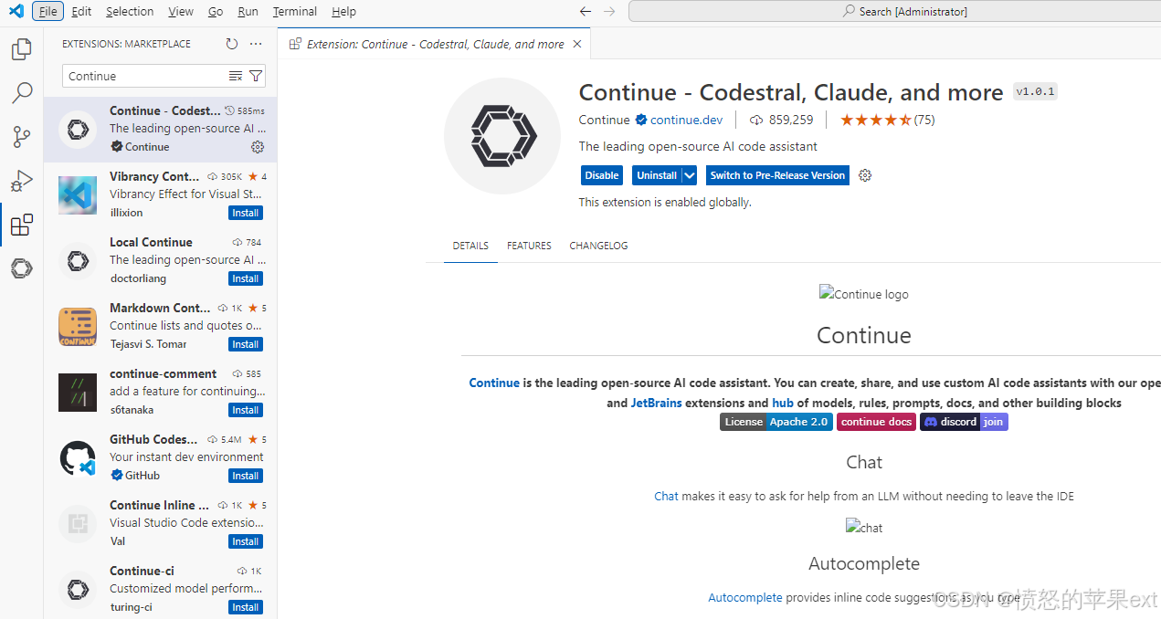Open the hub link in description
1161x619 pixels.
pos(783,403)
